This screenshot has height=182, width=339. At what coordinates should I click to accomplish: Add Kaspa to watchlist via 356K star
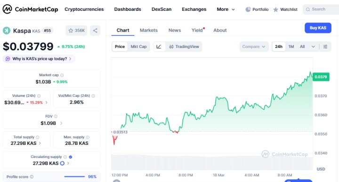(76, 31)
